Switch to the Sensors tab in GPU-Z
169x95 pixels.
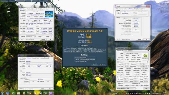point(125,51)
